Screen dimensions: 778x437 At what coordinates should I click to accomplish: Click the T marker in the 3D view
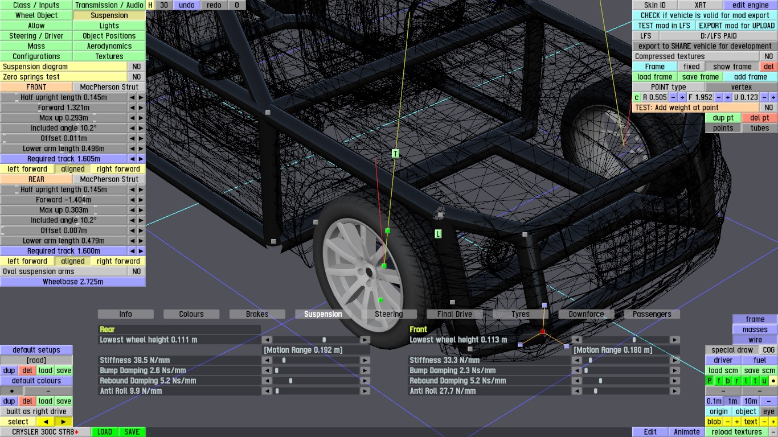coord(396,154)
